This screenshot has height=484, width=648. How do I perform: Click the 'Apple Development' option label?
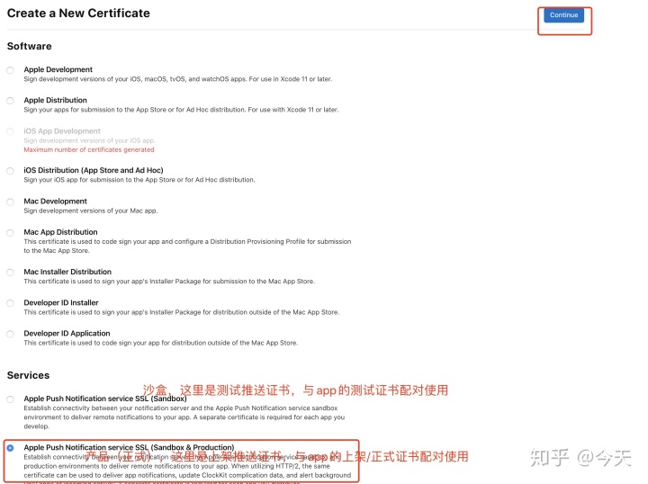[58, 69]
